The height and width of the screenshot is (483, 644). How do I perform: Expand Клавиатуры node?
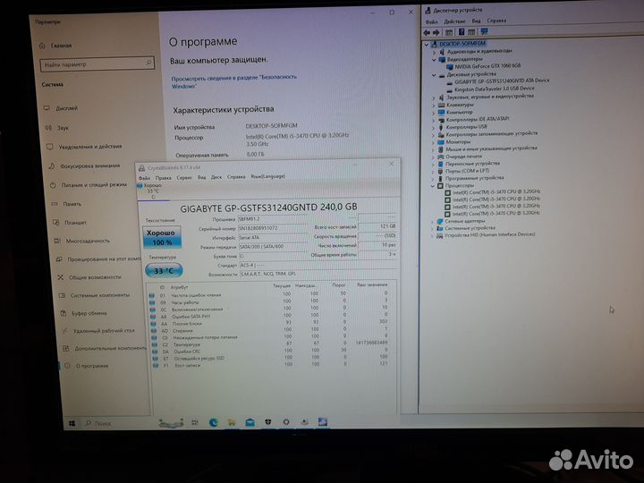(x=434, y=106)
